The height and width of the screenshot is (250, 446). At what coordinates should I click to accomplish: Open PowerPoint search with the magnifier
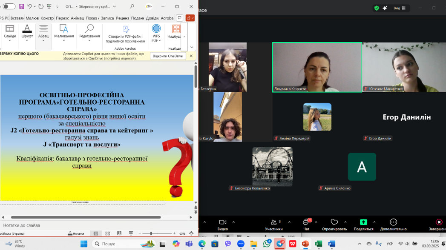pyautogui.click(x=132, y=6)
